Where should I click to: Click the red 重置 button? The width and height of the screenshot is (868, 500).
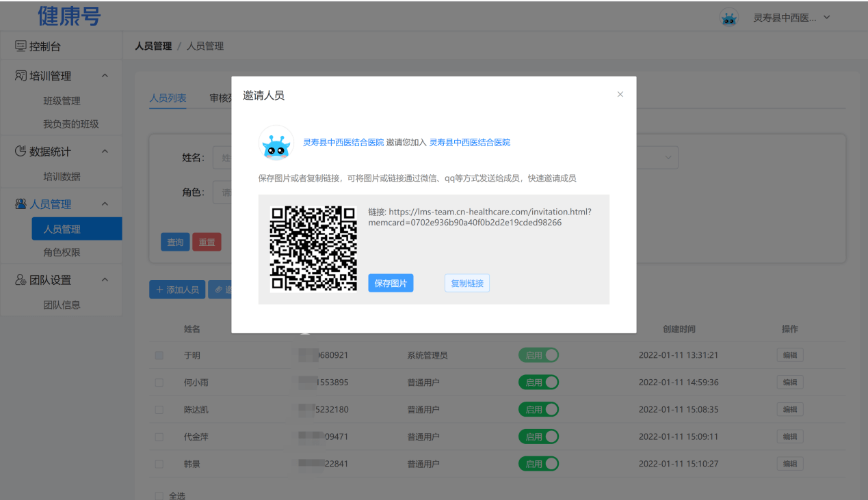207,242
